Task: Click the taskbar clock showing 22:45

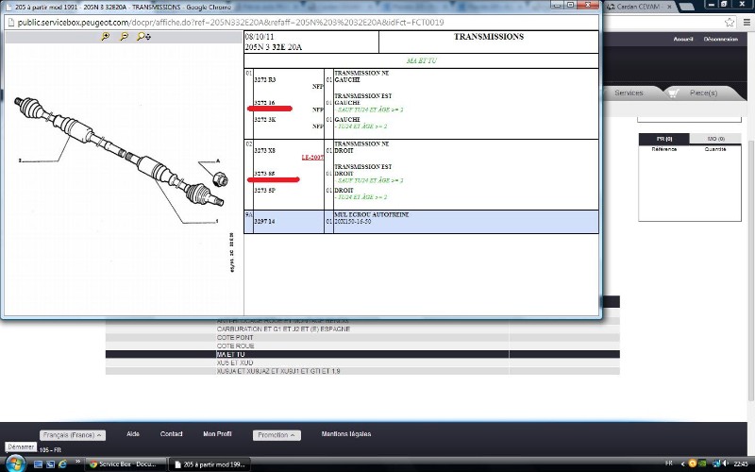Action: pyautogui.click(x=741, y=464)
